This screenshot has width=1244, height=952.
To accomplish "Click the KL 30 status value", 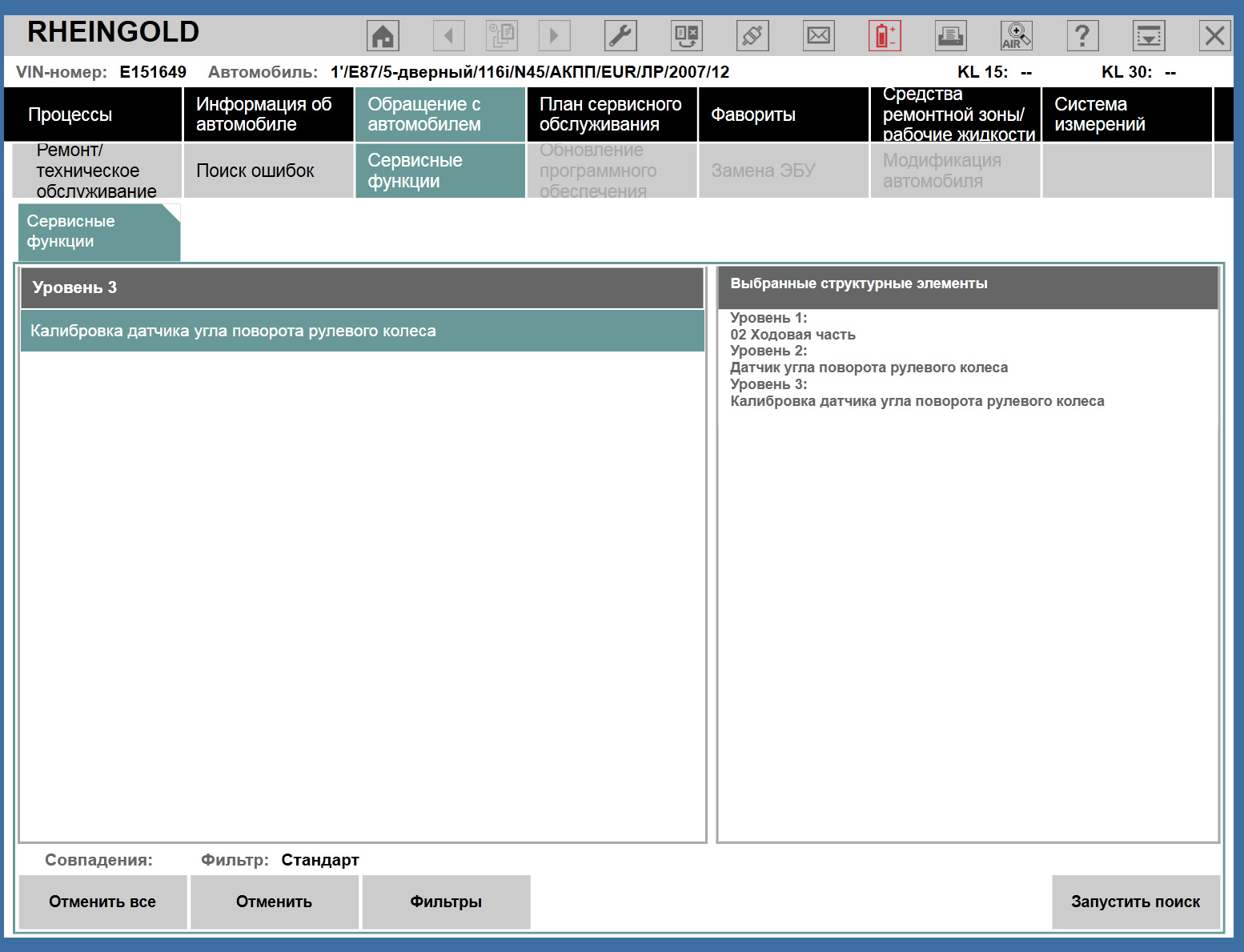I will 1170,72.
